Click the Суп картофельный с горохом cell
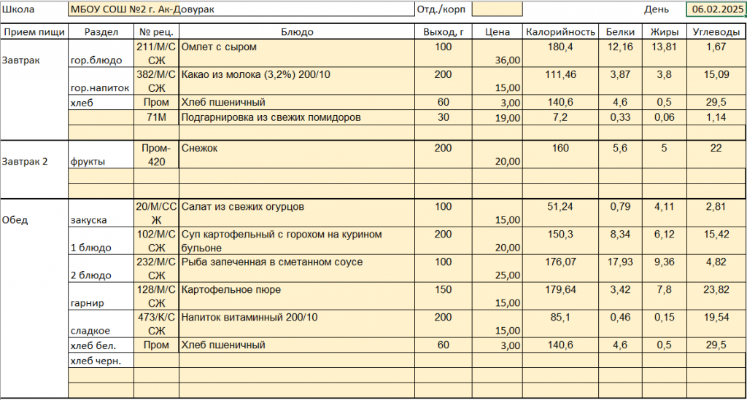The height and width of the screenshot is (400, 747). 296,241
